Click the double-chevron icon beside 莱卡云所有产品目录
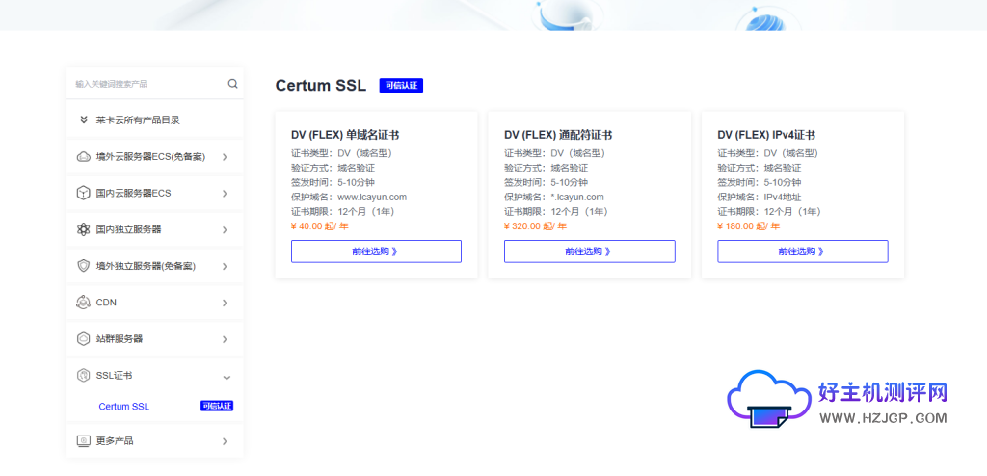 tap(84, 120)
